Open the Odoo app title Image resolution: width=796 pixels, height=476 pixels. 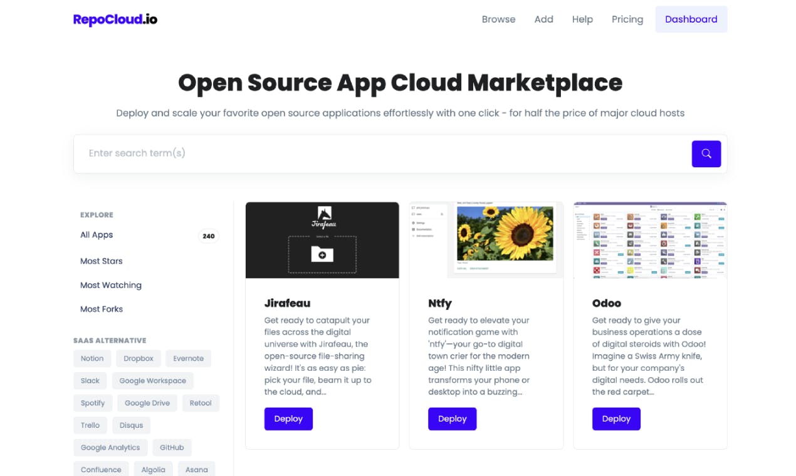click(607, 303)
